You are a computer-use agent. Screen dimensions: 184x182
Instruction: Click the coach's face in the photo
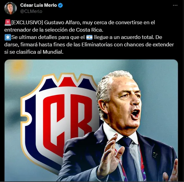click(124, 103)
